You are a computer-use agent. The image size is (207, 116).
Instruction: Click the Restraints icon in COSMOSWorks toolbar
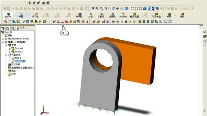pos(54,22)
